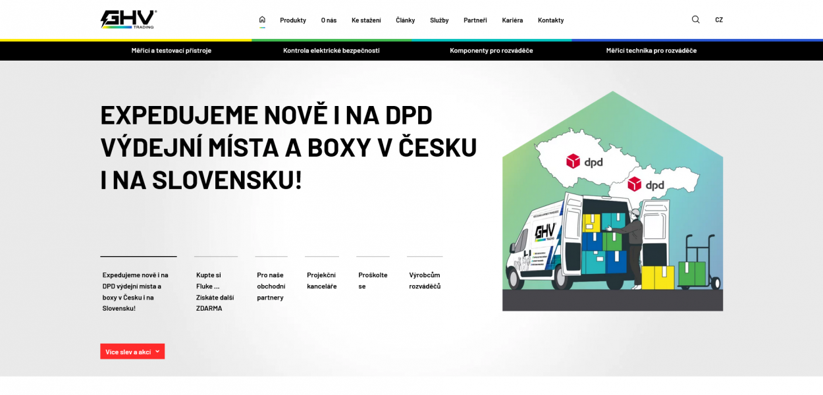Select the Výrobcům rozváděčů slide tab
Image resolution: width=823 pixels, height=395 pixels.
(425, 274)
